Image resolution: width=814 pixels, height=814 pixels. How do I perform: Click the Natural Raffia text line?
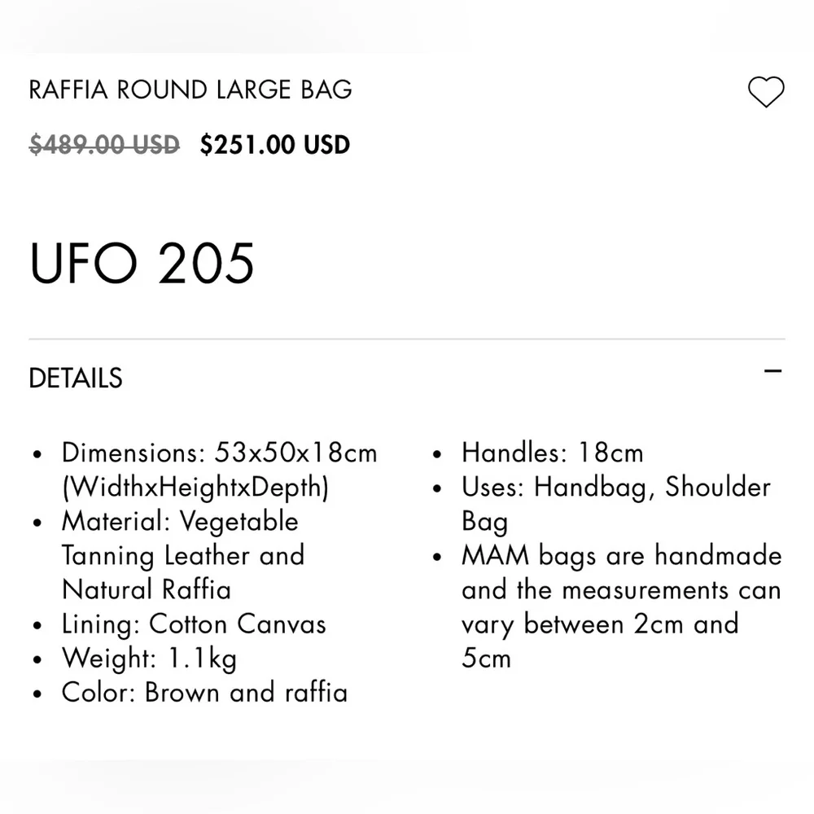click(147, 589)
